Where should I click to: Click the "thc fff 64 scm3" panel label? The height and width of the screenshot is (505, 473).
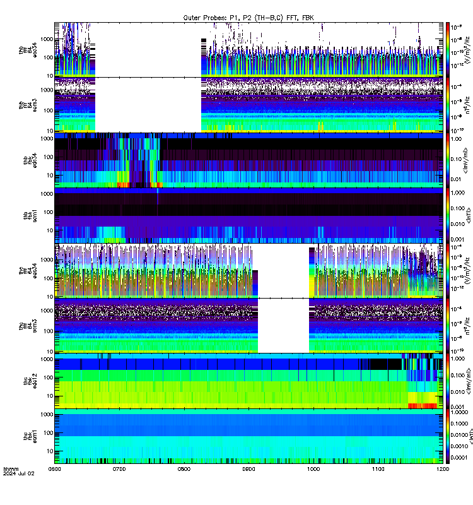tap(28, 326)
